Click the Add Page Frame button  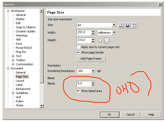coord(91,59)
